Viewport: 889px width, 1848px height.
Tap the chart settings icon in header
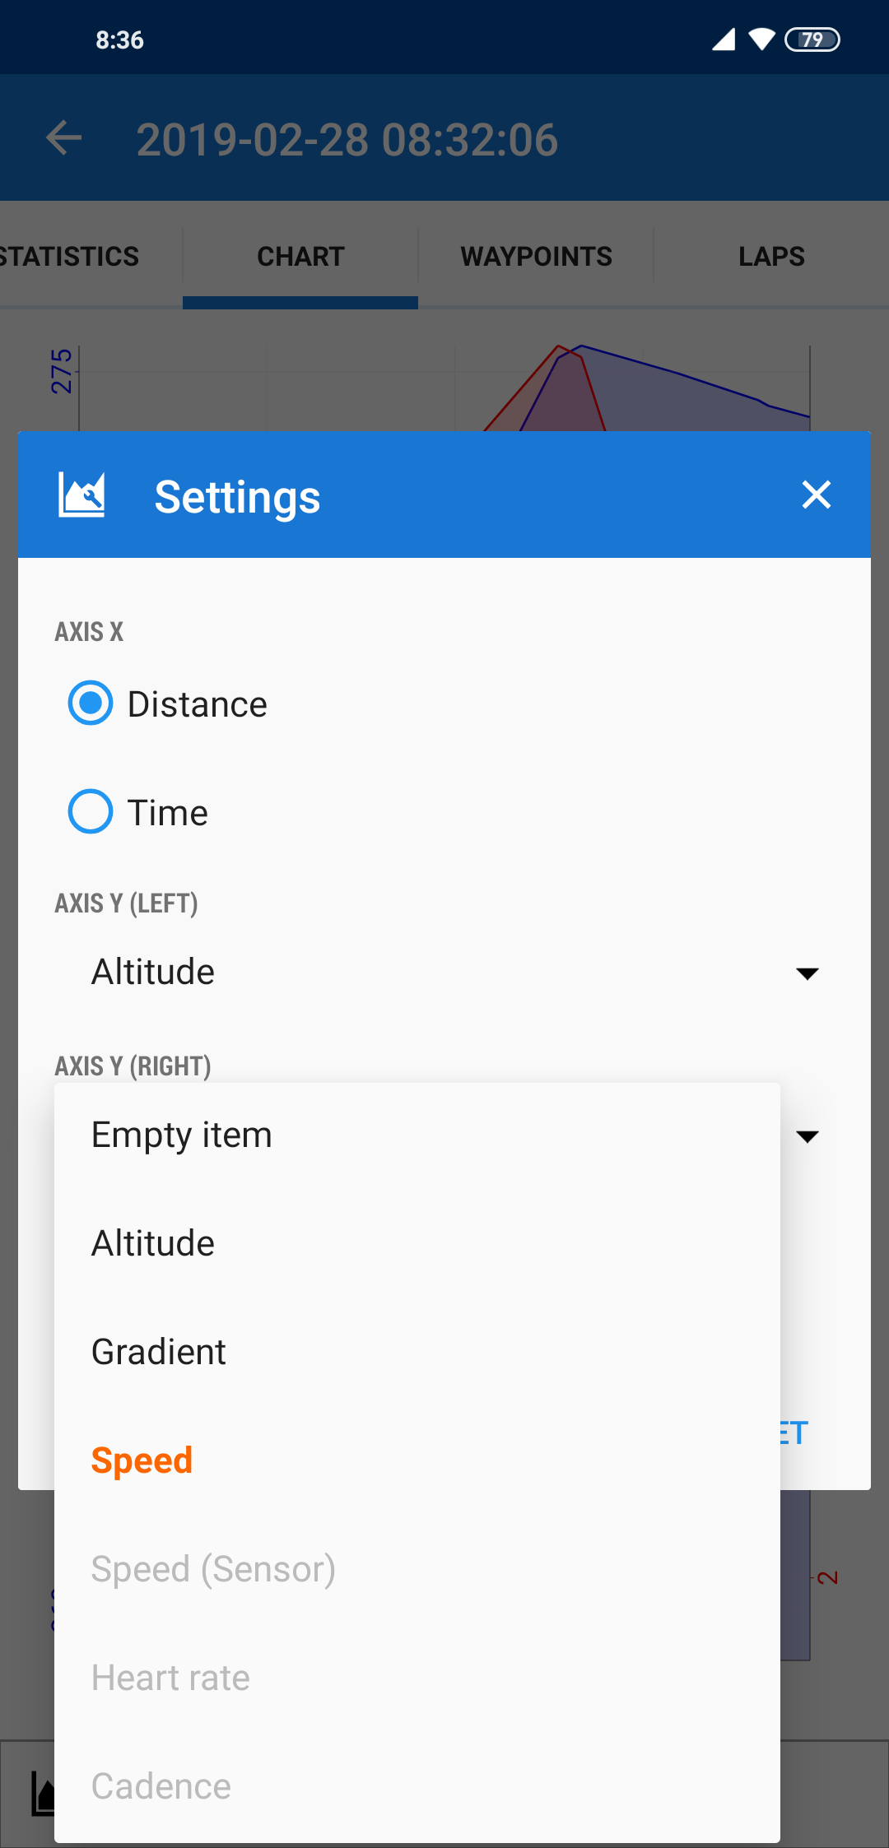(x=81, y=495)
